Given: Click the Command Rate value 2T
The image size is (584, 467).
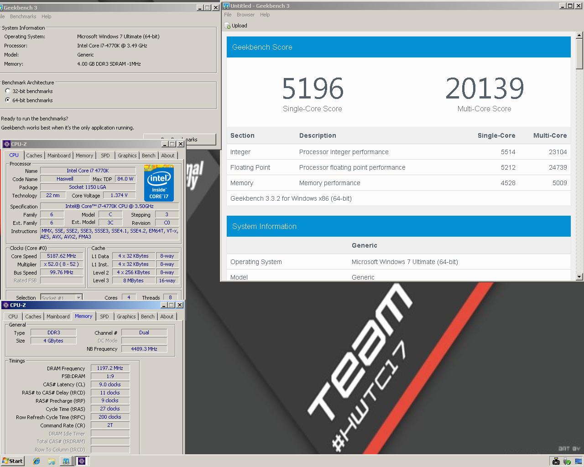Looking at the screenshot, I should (110, 425).
